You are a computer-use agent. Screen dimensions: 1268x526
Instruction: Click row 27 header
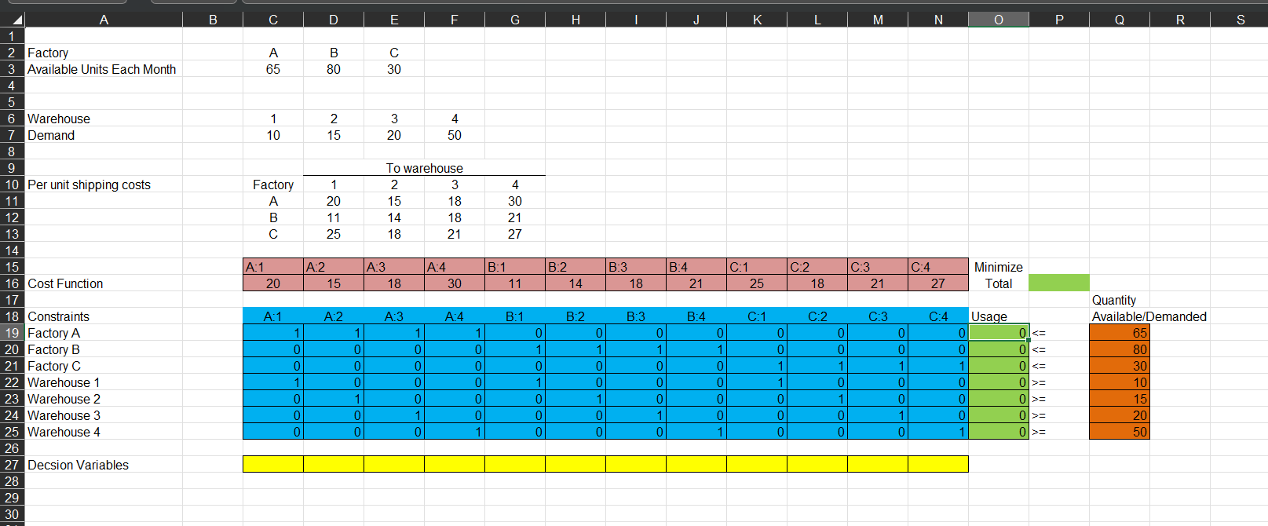[13, 465]
